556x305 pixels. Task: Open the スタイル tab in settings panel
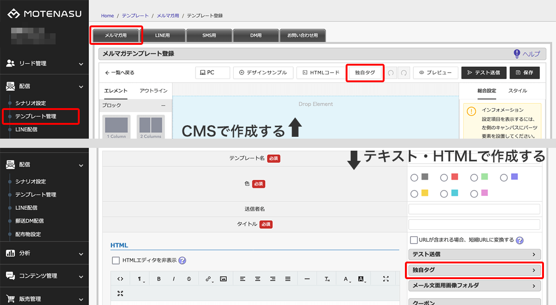coord(518,91)
